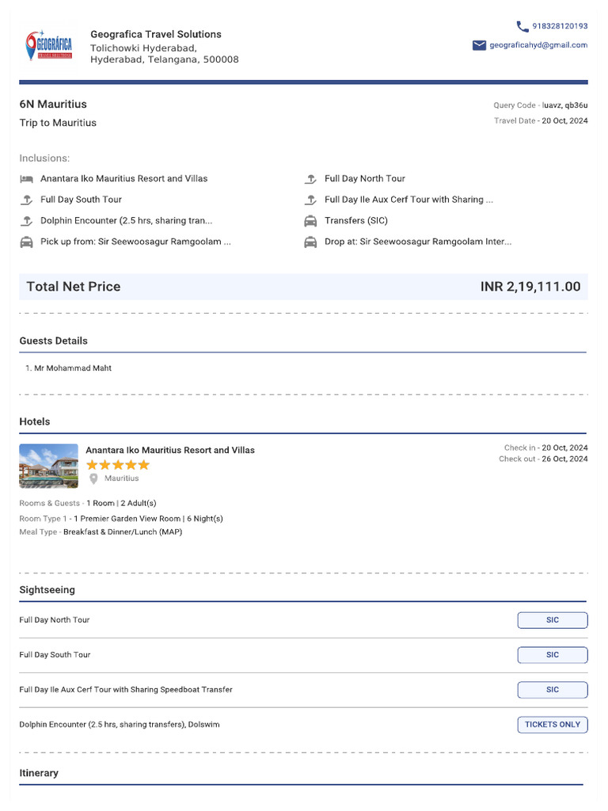Click the email envelope icon
The width and height of the screenshot is (608, 811).
[479, 45]
